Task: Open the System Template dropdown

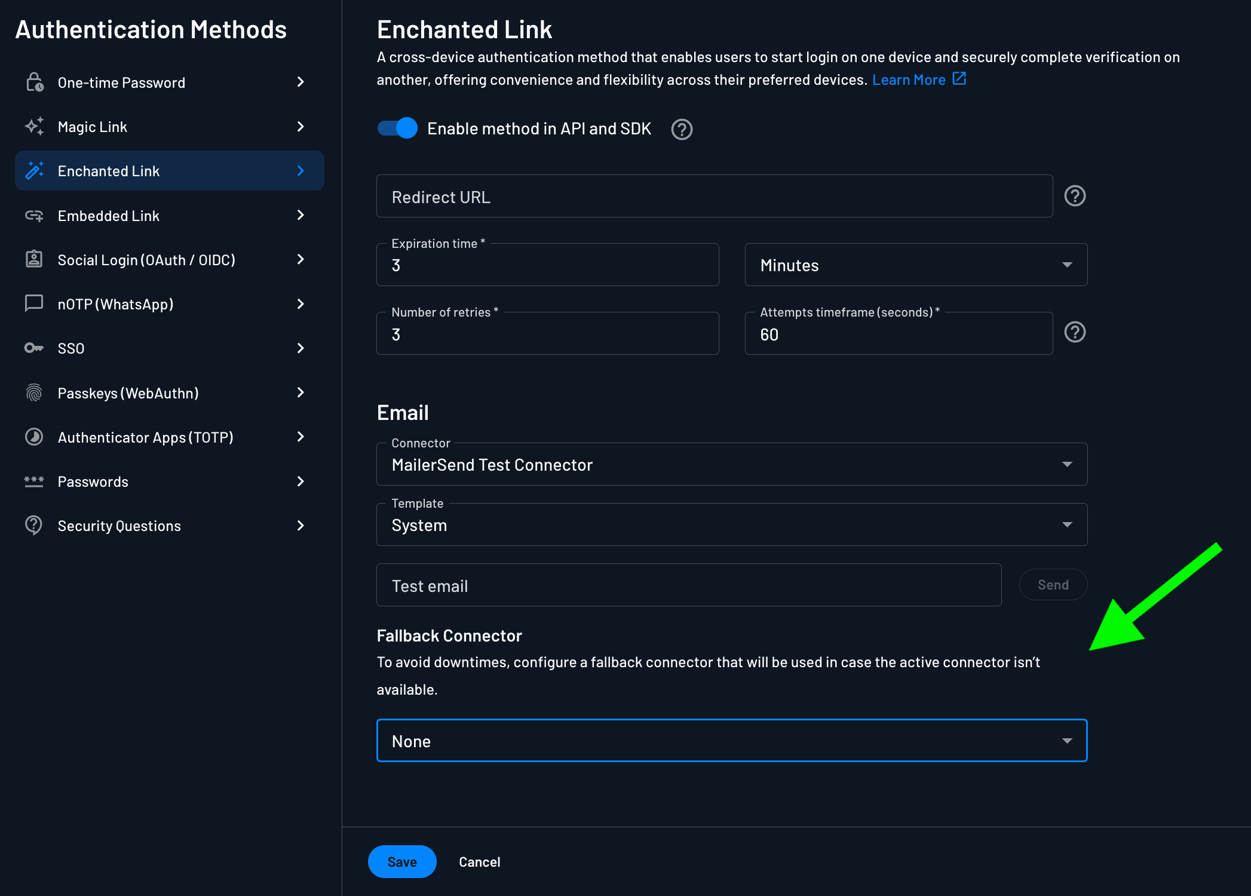Action: point(731,524)
